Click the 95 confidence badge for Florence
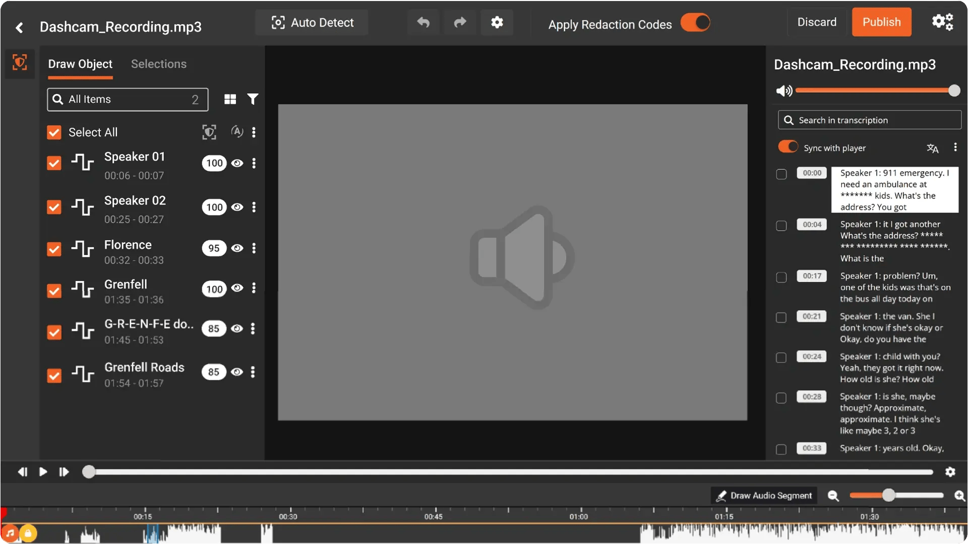The image size is (968, 544). coord(214,248)
